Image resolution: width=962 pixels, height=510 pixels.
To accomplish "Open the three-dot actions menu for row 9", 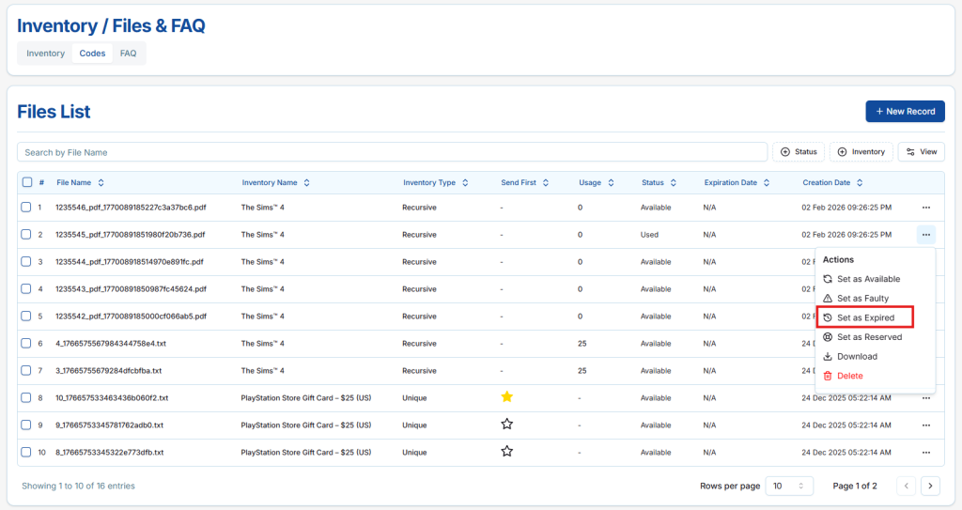I will [926, 425].
